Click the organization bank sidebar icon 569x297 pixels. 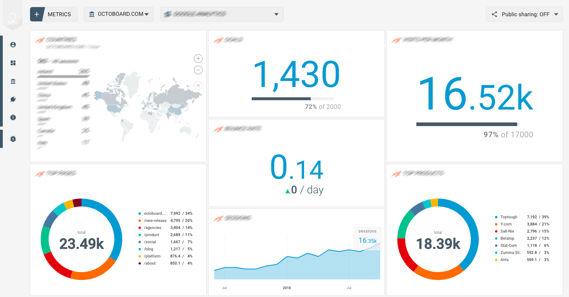13,81
